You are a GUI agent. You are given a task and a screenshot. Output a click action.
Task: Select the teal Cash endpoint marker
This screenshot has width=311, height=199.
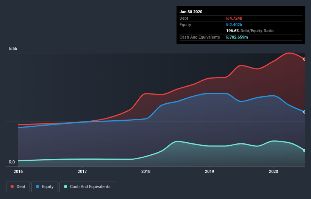coord(305,151)
